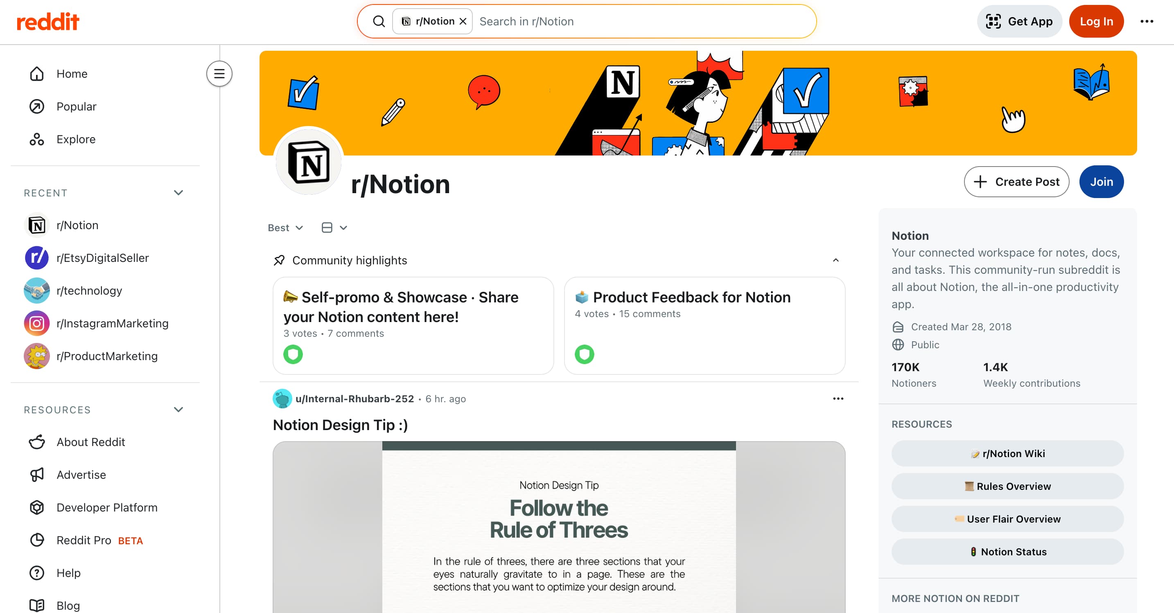Click the r/Notion community avatar in sidebar
Image resolution: width=1174 pixels, height=613 pixels.
pos(36,225)
